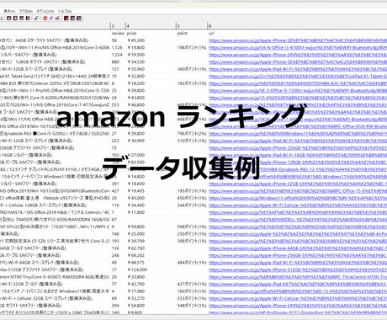Screen dimensions: 387x320
Task: Select the review count 880
Action: [x=115, y=62]
